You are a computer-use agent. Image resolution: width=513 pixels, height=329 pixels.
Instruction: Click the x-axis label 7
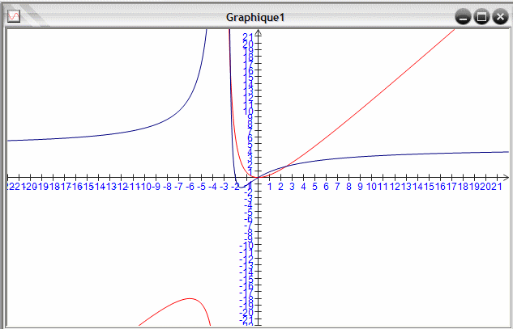[x=337, y=187]
